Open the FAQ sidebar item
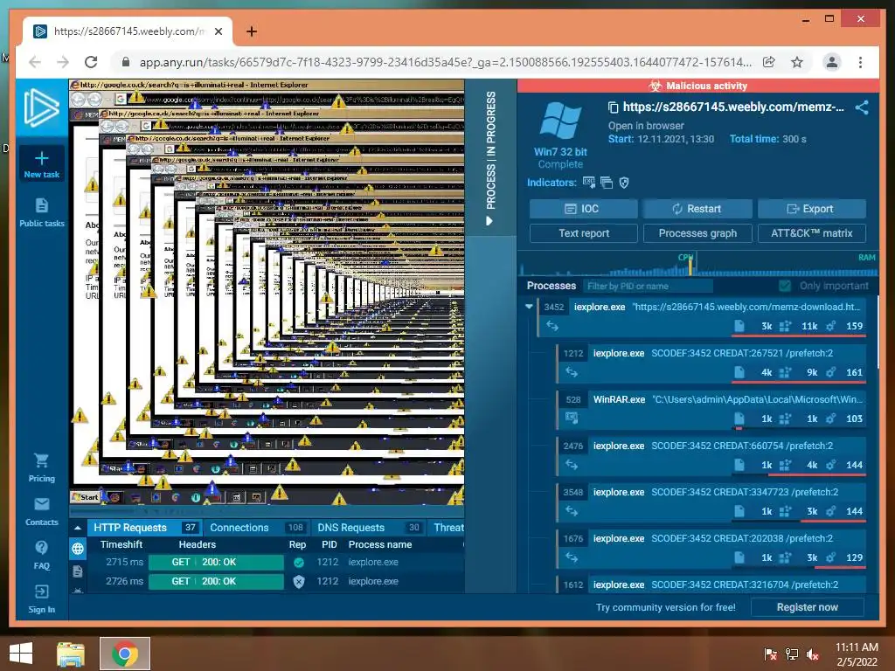Viewport: 895px width, 671px height. point(42,555)
